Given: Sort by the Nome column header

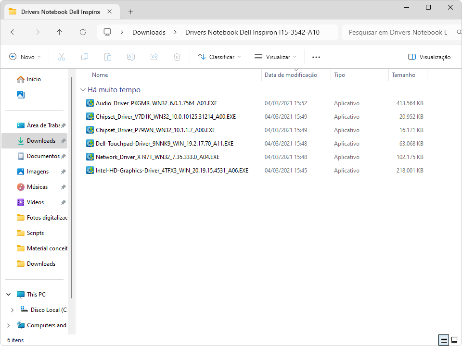Looking at the screenshot, I should tap(100, 75).
